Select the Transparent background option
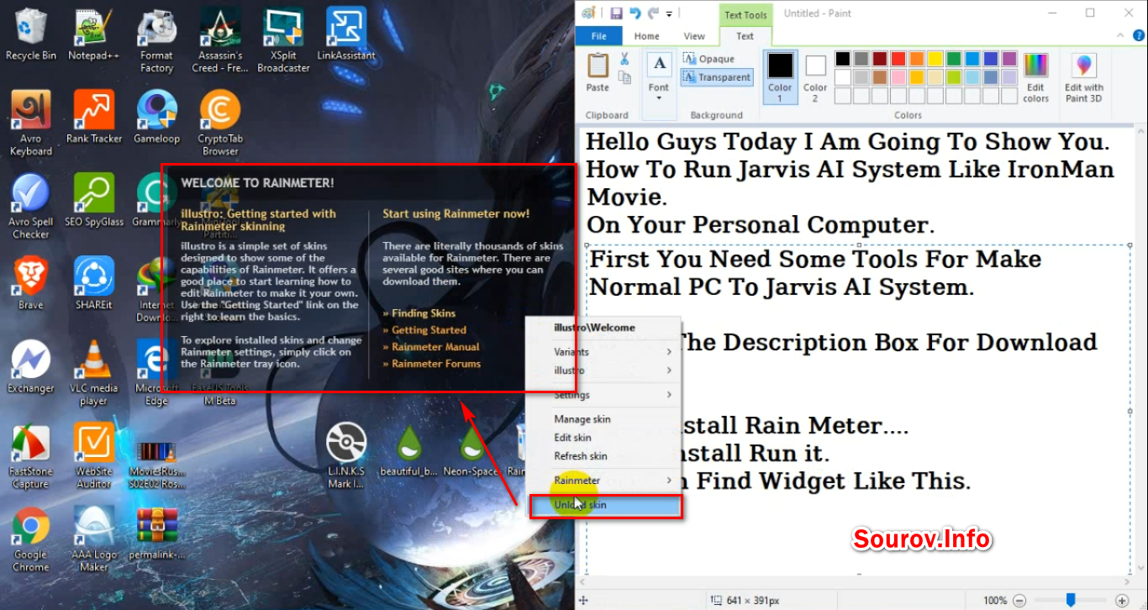The width and height of the screenshot is (1148, 610). (x=717, y=77)
